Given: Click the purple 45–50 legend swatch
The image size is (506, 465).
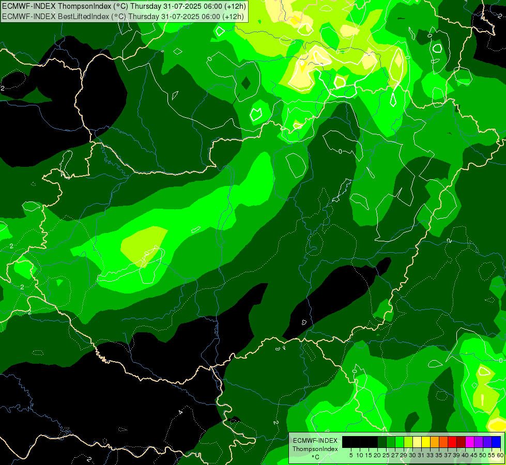Looking at the screenshot, I should 479,442.
